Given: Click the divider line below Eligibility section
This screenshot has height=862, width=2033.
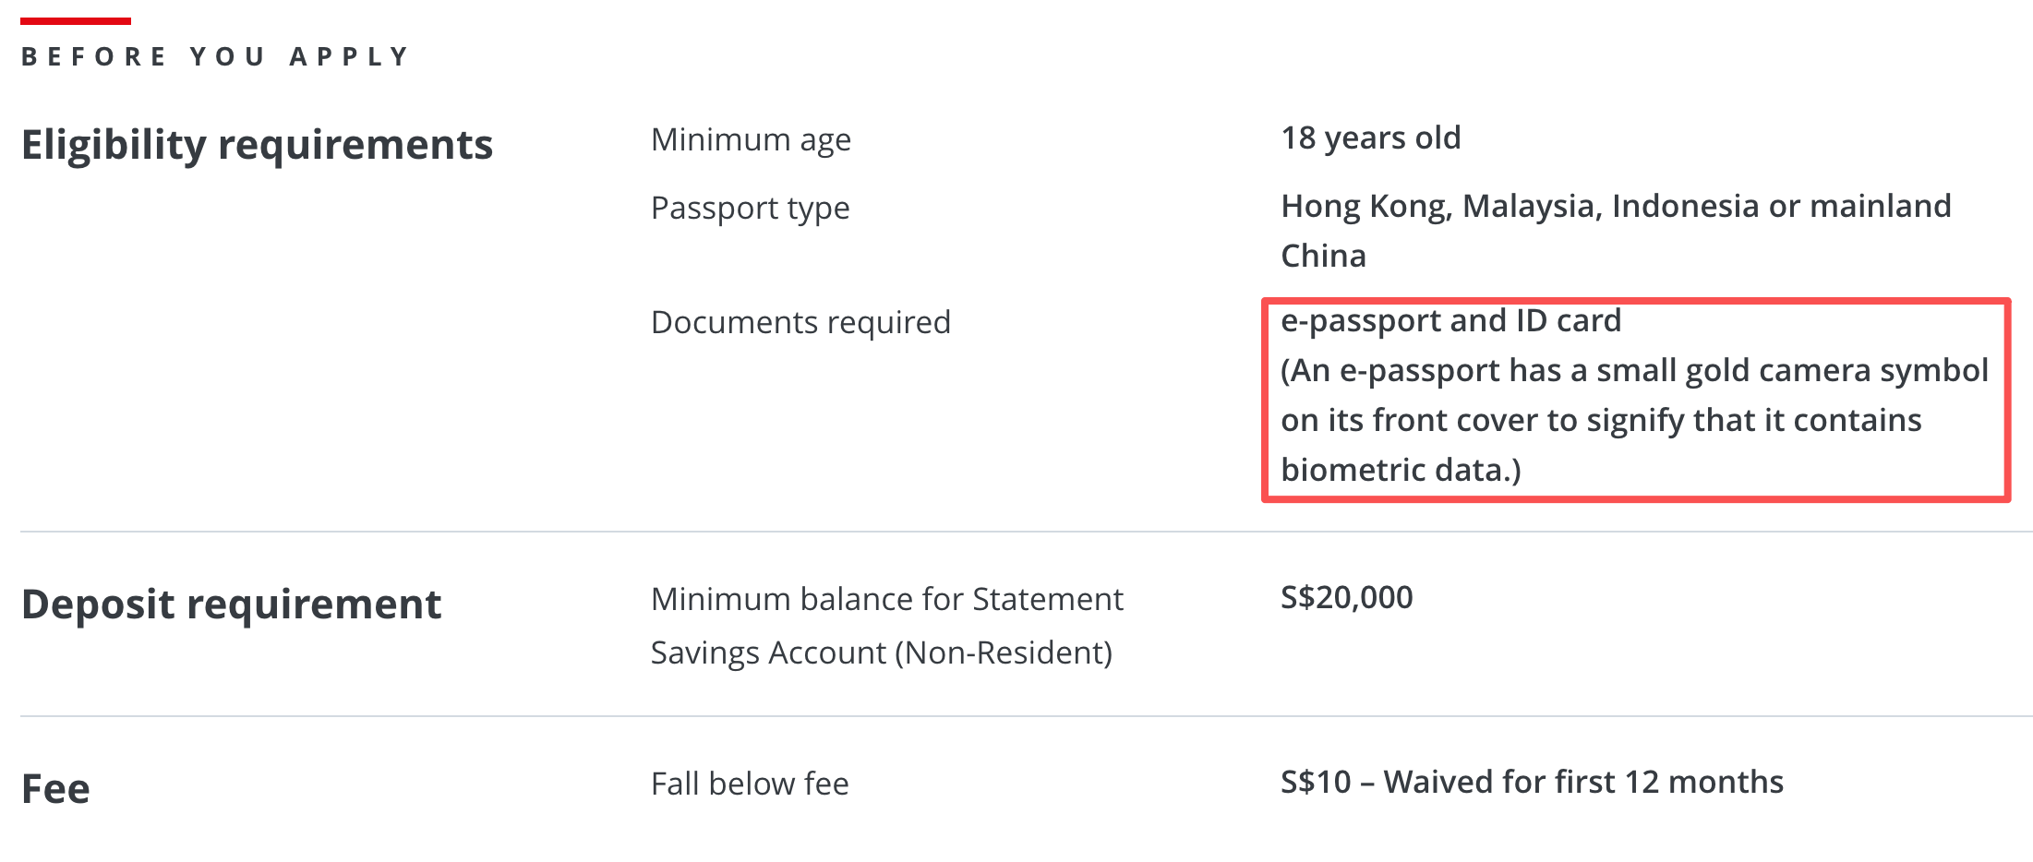Looking at the screenshot, I should click(x=1016, y=532).
